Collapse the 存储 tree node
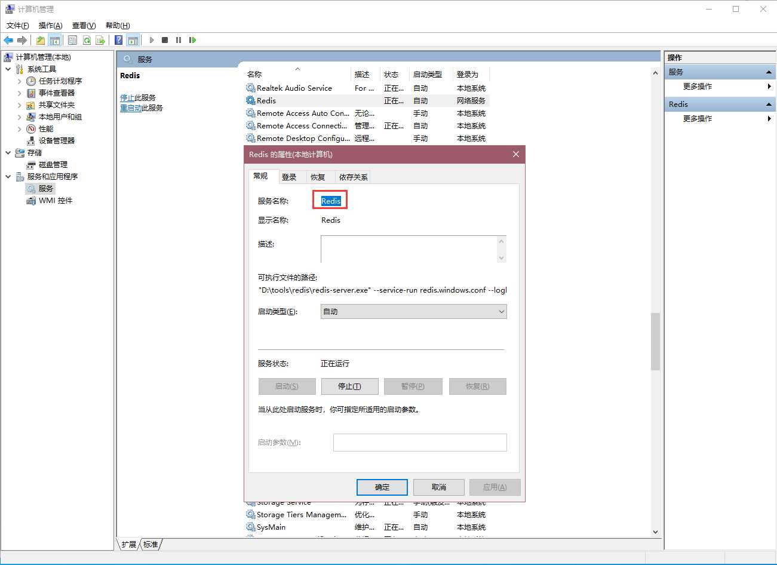The height and width of the screenshot is (565, 777). click(x=8, y=153)
